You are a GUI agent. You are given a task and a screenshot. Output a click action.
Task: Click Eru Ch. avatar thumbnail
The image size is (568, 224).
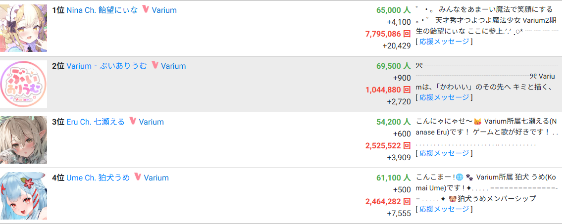click(x=24, y=139)
